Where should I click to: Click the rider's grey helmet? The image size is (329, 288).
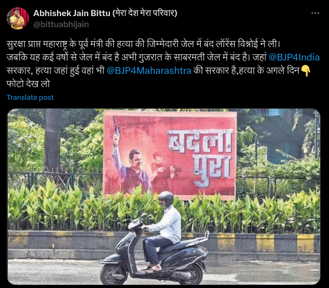pyautogui.click(x=166, y=199)
